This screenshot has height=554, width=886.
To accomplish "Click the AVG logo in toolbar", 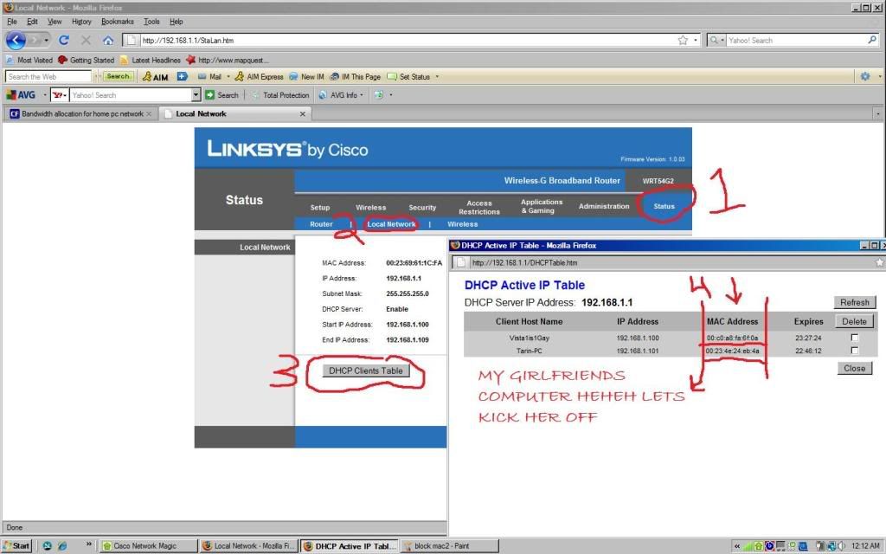I will tap(21, 95).
